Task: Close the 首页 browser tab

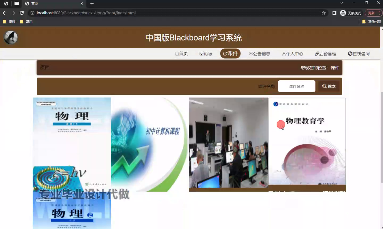Action: coord(82,3)
